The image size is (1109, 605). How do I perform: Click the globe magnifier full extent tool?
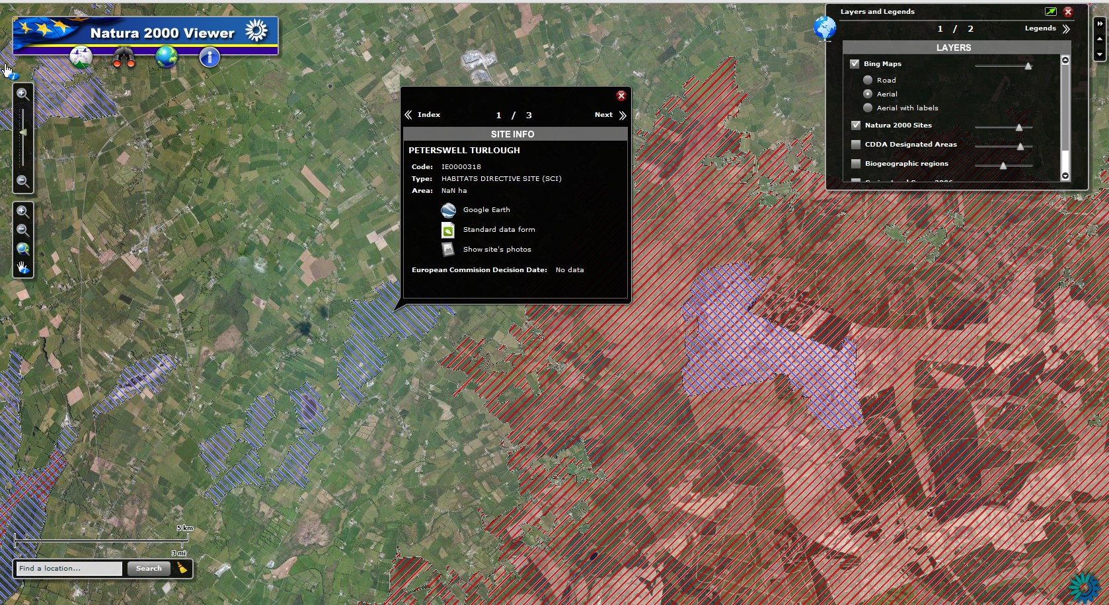[x=22, y=249]
